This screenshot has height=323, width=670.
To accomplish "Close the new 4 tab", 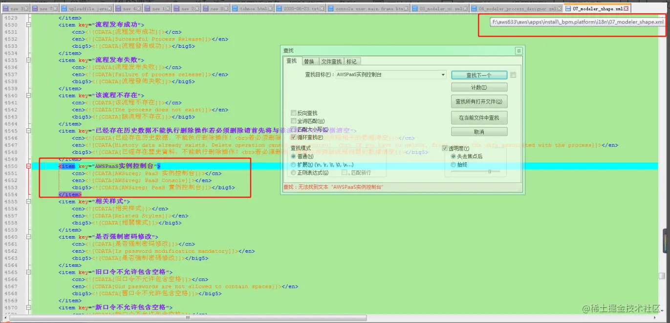I will (x=138, y=9).
